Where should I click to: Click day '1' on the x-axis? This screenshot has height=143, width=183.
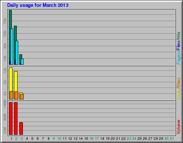click(11, 139)
